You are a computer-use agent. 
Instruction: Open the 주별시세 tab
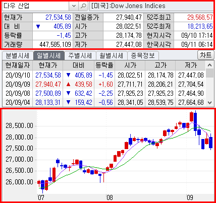pos(80,56)
